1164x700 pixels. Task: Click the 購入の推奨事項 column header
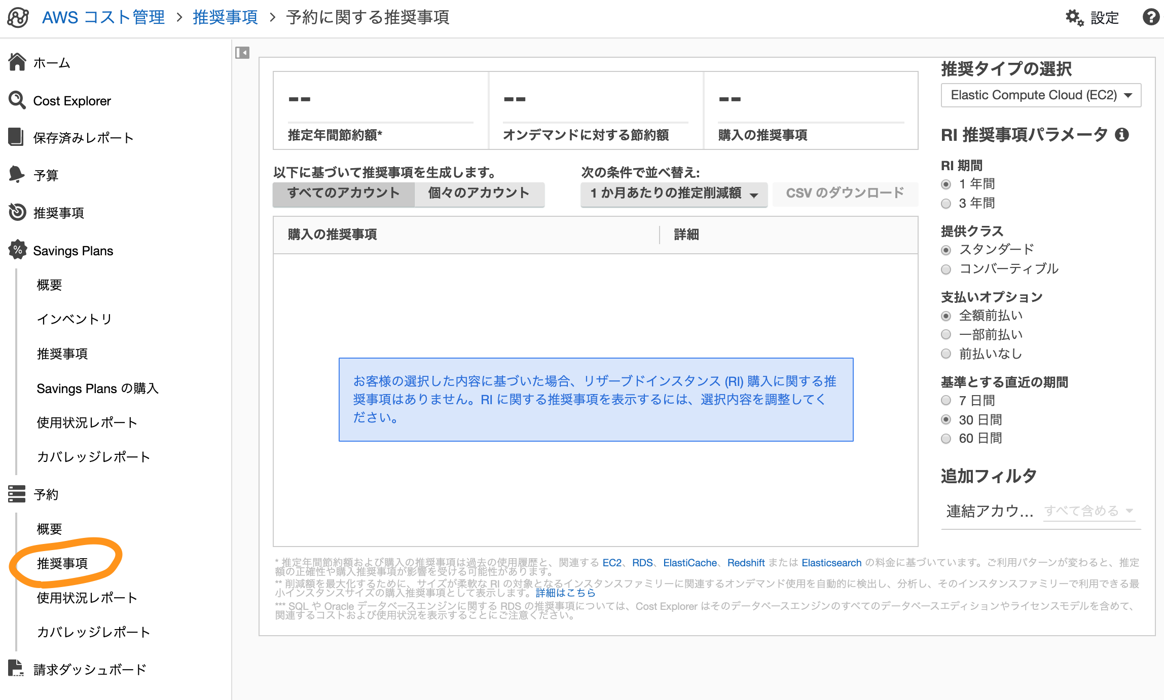click(x=332, y=235)
